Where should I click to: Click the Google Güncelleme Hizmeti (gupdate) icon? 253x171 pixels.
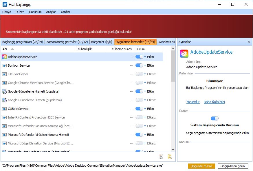(4, 91)
